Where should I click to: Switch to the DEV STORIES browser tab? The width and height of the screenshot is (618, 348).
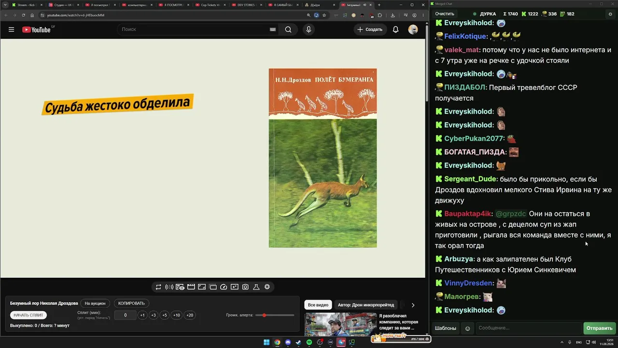(248, 5)
